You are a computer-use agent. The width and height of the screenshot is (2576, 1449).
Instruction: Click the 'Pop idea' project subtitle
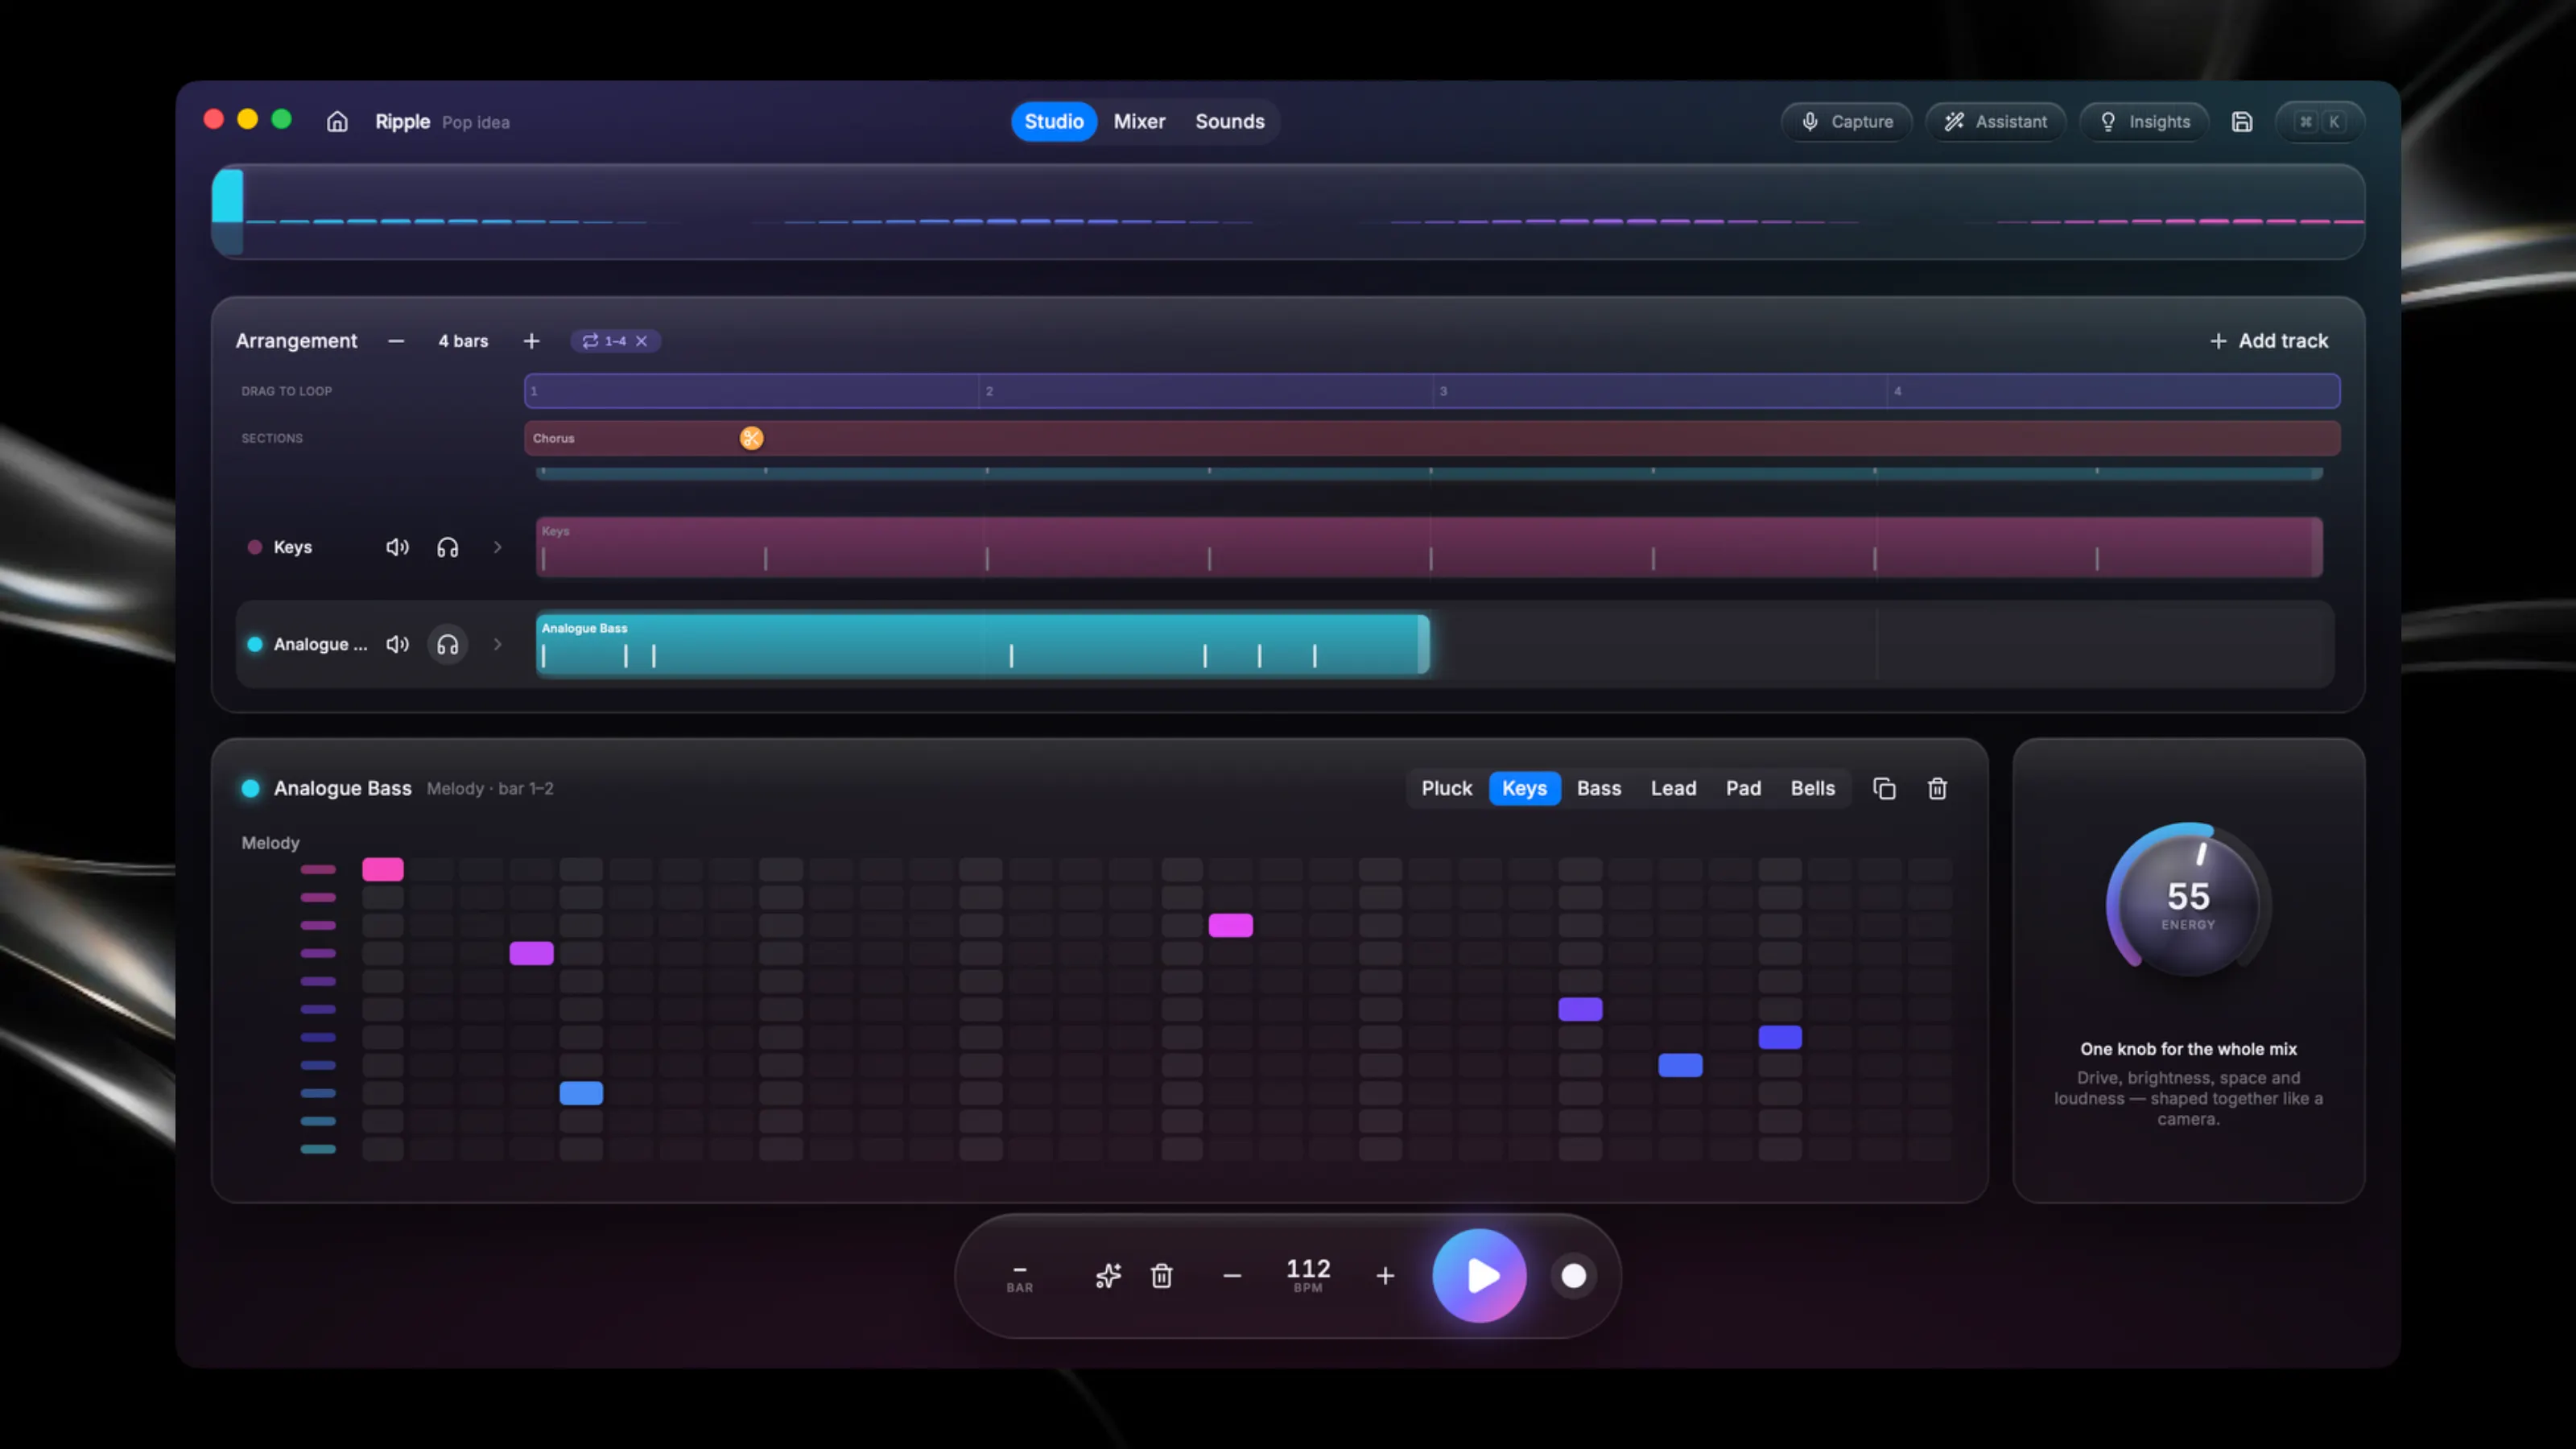[476, 122]
